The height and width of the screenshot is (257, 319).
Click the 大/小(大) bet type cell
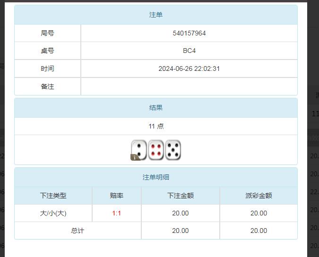click(53, 214)
